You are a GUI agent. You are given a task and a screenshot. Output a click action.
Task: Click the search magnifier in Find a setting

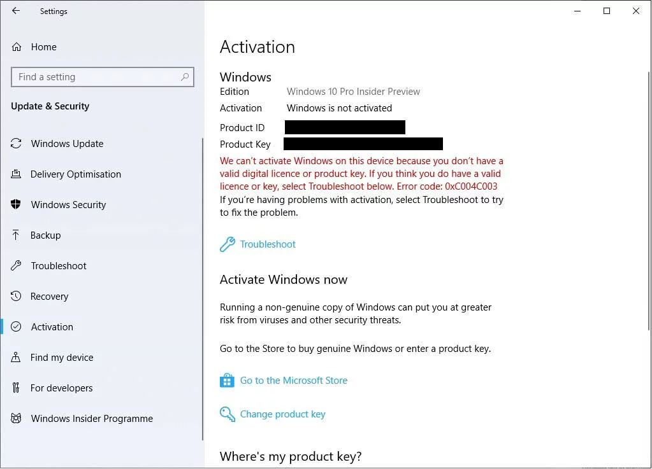185,77
